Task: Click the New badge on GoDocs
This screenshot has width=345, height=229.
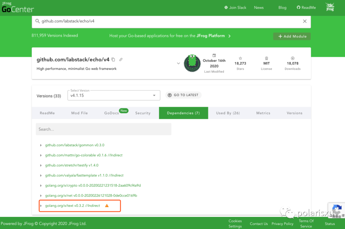Action: coord(124,111)
